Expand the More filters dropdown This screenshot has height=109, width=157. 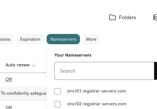(91, 39)
